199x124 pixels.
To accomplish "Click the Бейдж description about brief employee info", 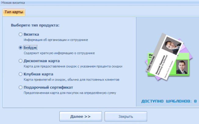I will click(x=59, y=53).
